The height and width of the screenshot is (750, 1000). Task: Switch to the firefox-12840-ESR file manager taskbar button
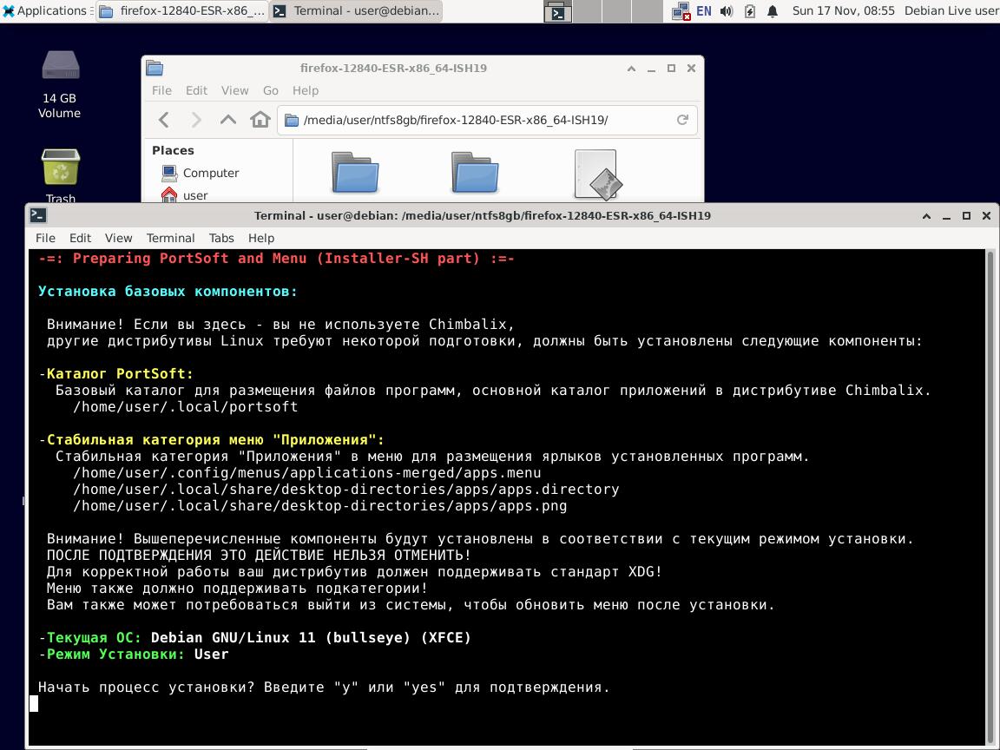[x=183, y=10]
